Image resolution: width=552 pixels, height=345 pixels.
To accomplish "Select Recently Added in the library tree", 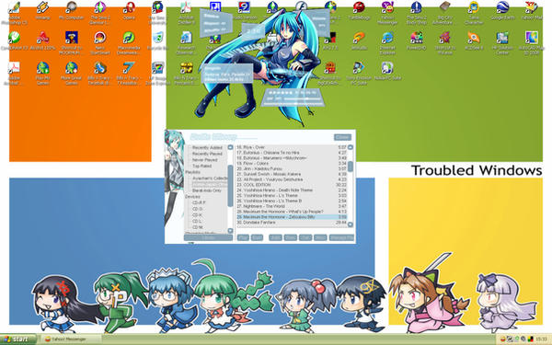I will click(207, 147).
